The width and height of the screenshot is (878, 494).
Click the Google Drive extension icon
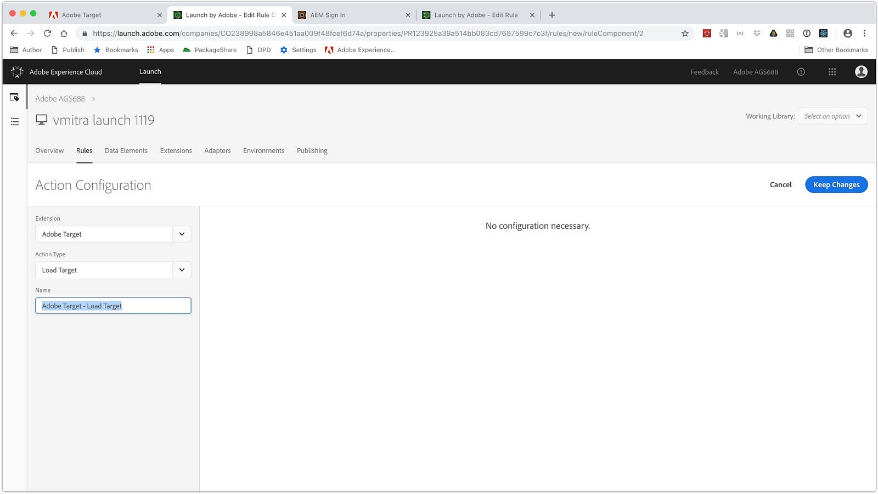point(773,33)
